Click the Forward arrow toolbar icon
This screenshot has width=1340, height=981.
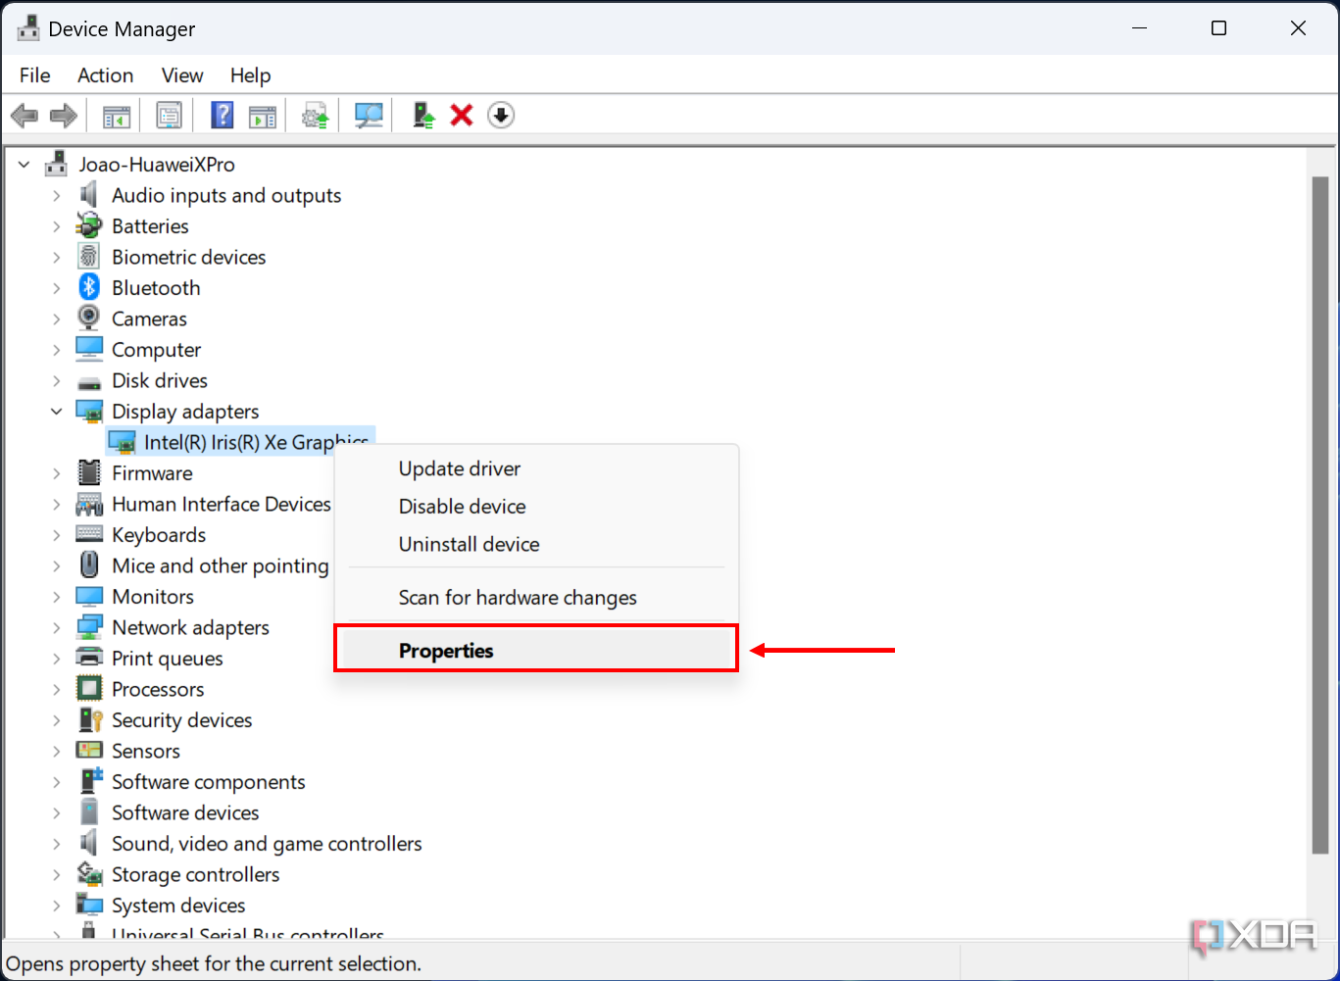coord(64,116)
